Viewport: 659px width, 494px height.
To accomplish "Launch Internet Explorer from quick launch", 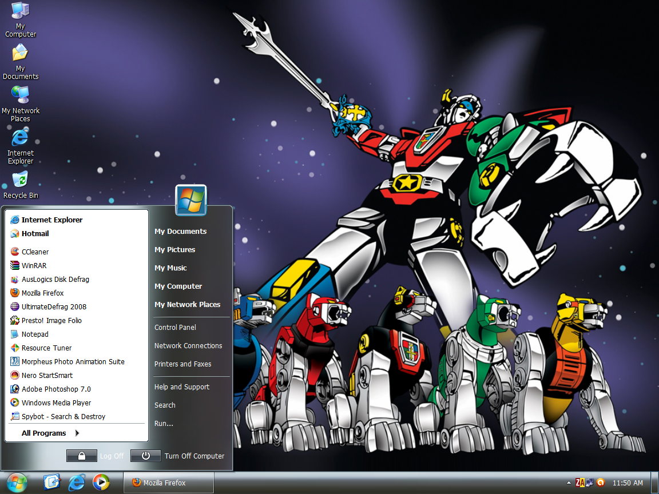I will (77, 482).
